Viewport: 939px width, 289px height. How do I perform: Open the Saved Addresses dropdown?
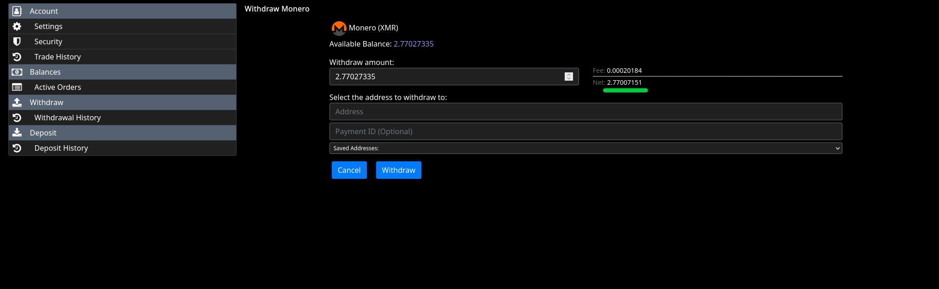[x=585, y=148]
